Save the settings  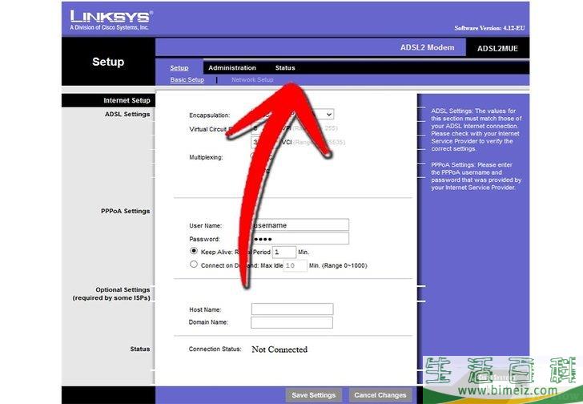point(313,395)
